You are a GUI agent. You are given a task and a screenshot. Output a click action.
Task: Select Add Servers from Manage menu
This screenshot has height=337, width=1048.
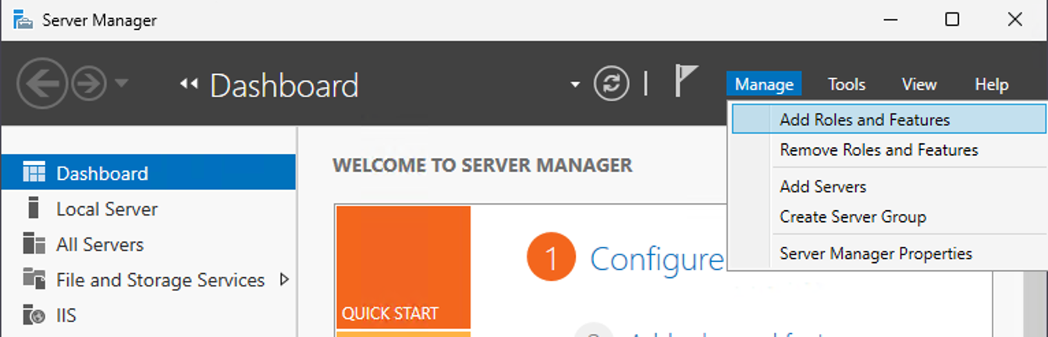pyautogui.click(x=889, y=187)
